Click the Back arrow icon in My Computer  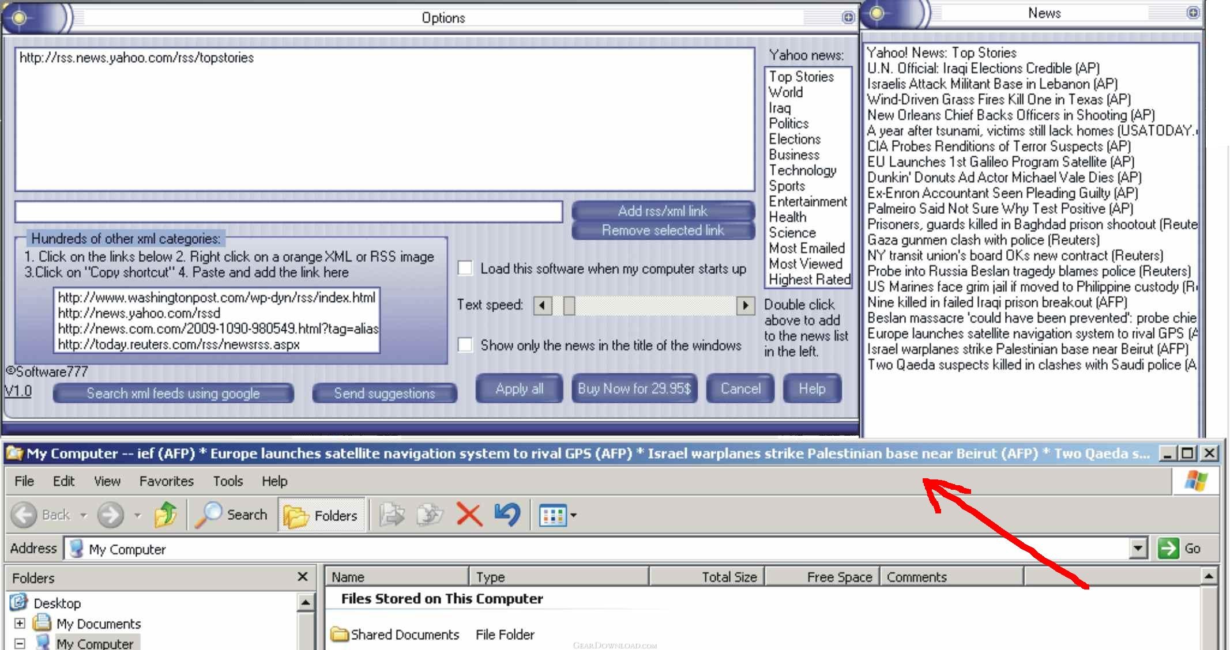24,515
